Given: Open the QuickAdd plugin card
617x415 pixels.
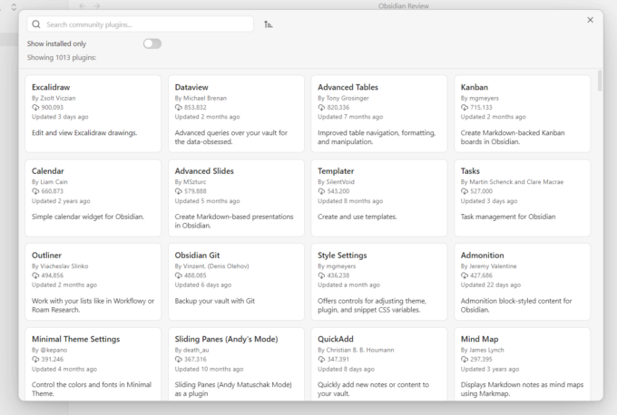Looking at the screenshot, I should [x=379, y=362].
